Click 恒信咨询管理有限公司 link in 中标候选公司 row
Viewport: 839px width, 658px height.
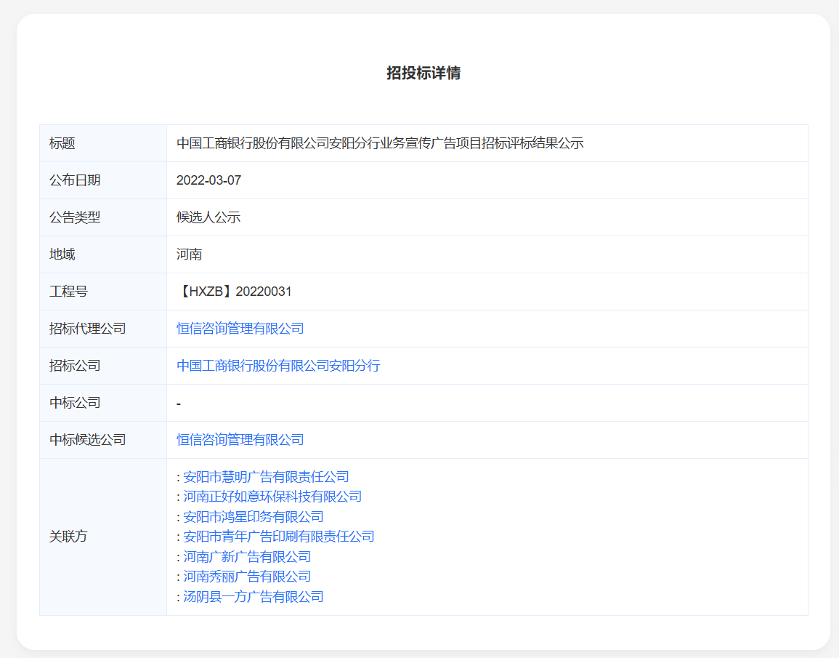(x=240, y=440)
